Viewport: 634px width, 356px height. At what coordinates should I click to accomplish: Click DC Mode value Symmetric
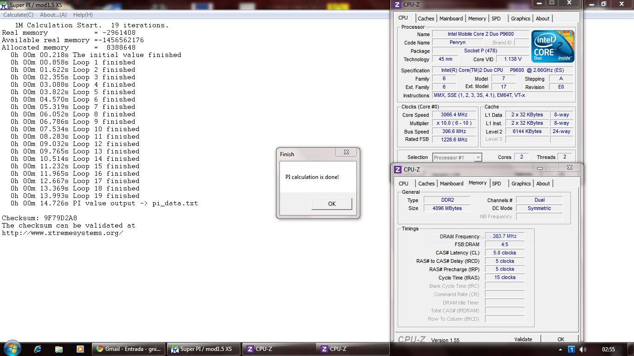539,209
